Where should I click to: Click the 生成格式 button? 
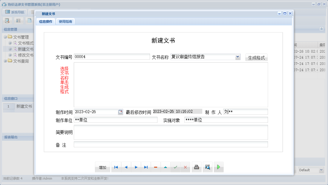coord(256,57)
